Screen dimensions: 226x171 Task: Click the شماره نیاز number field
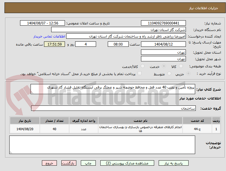click(163, 23)
